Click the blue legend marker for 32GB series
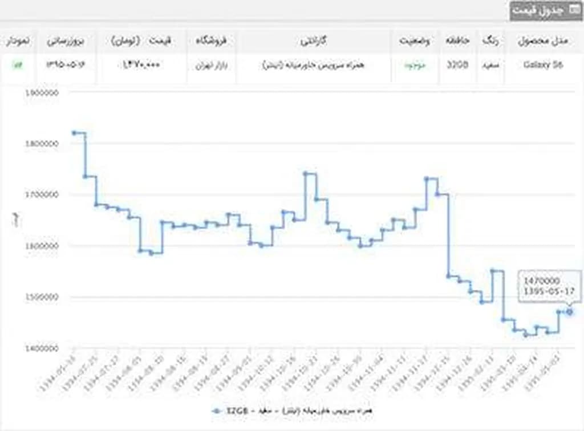Screen dimensions: 584x431 216,410
